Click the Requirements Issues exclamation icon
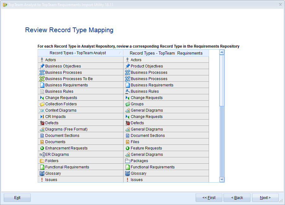Image resolution: width=285 pixels, height=205 pixels. 127,180
